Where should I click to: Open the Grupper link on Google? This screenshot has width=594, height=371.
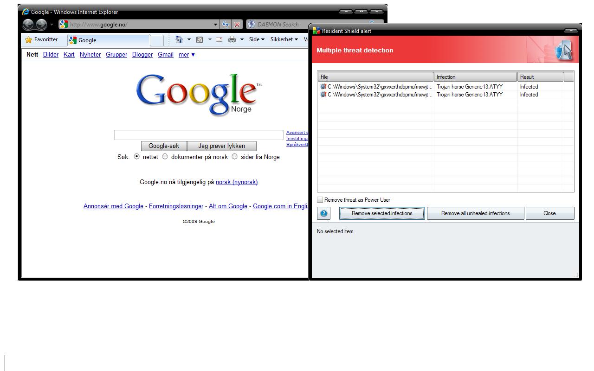(x=116, y=55)
